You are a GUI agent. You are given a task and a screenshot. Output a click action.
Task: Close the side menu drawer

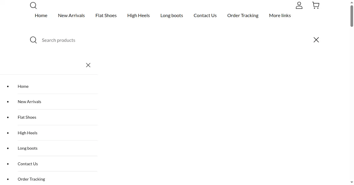(88, 65)
